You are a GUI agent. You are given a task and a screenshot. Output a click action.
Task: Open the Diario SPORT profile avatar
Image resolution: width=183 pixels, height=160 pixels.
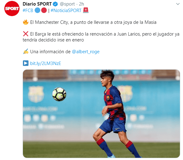(x=12, y=8)
